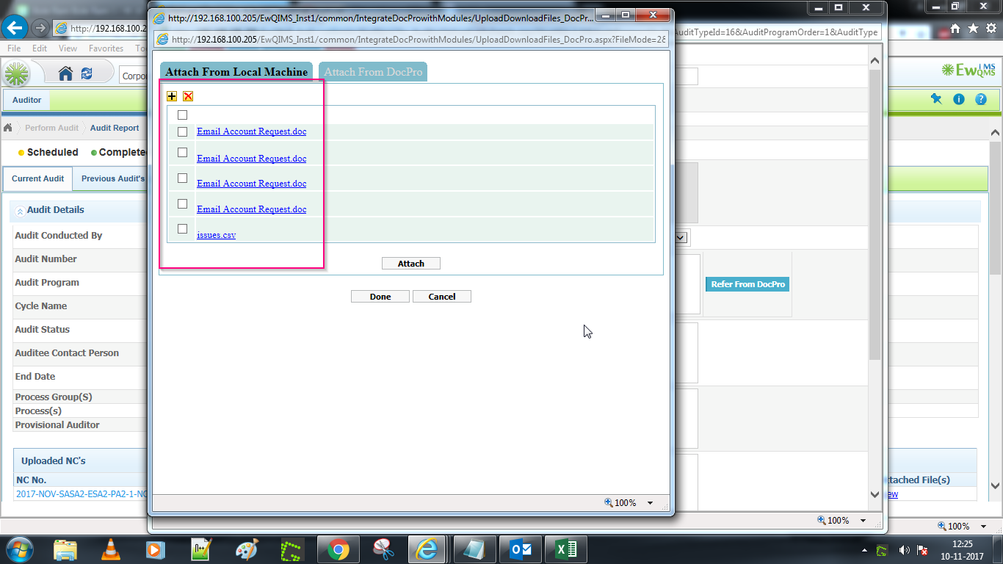Image resolution: width=1003 pixels, height=564 pixels.
Task: Click the Scheduled status legend
Action: point(48,153)
